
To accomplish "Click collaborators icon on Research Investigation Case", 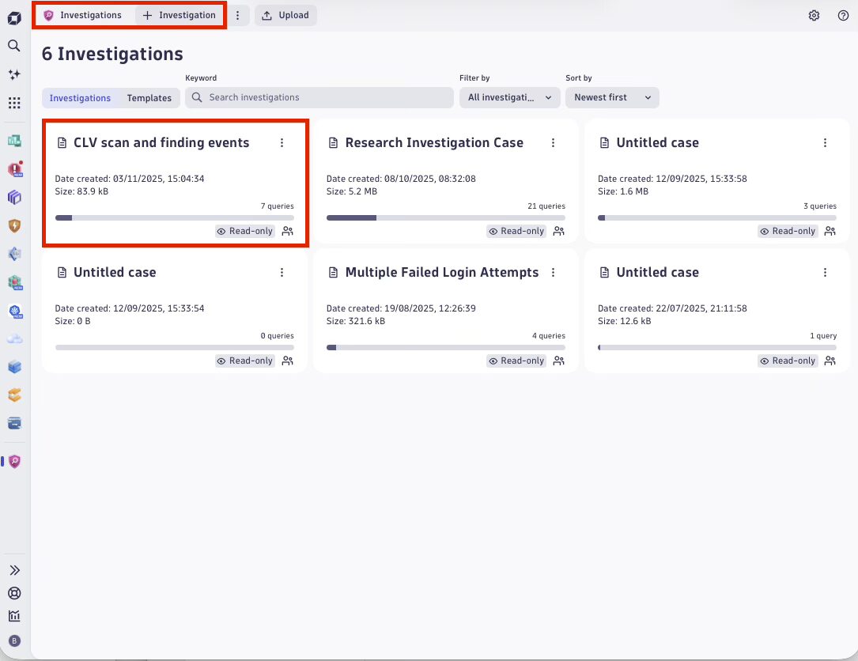I will [559, 231].
